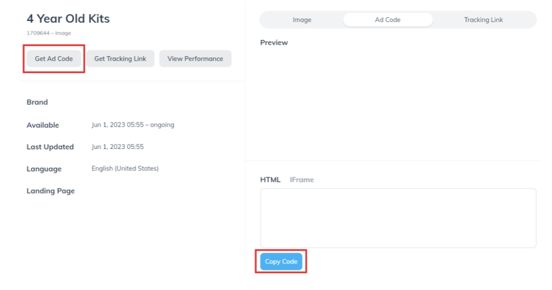The width and height of the screenshot is (552, 290).
Task: Select the ad ID "1709644 – Image" text
Action: pyautogui.click(x=49, y=33)
